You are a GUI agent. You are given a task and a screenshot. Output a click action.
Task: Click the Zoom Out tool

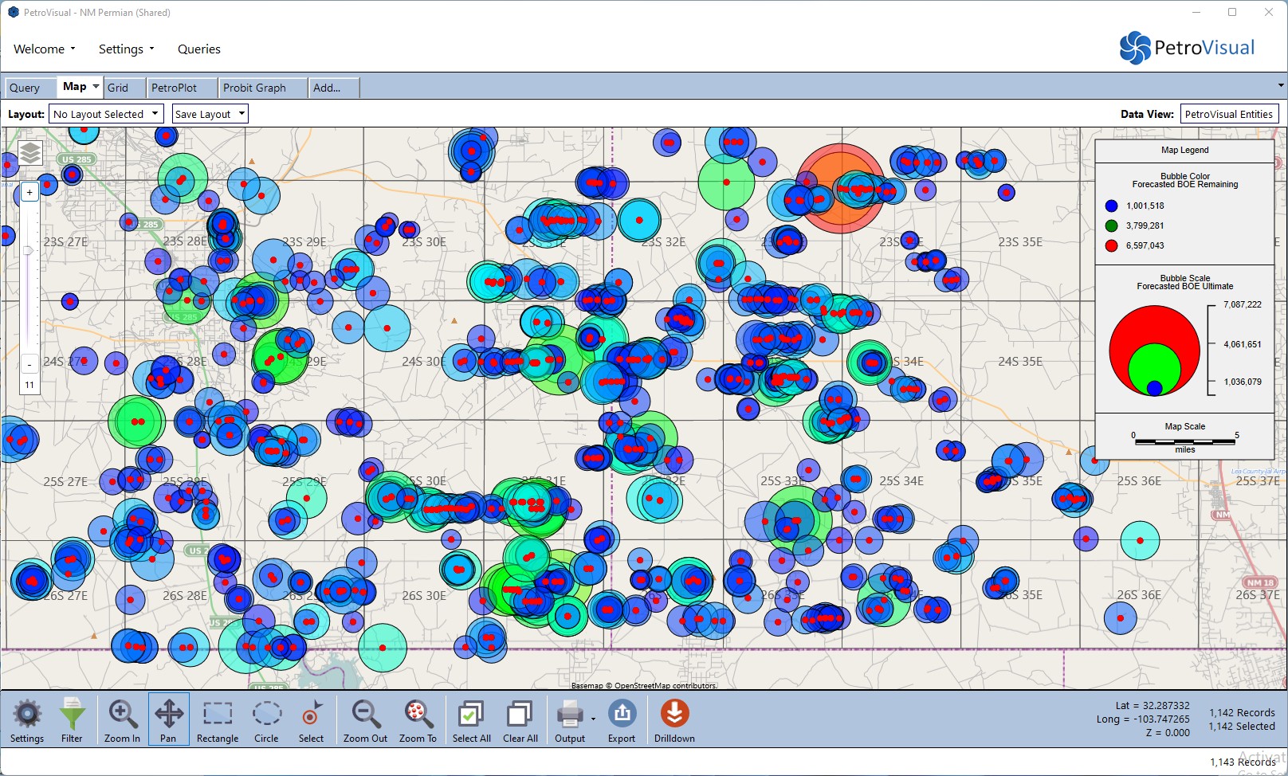[x=365, y=719]
